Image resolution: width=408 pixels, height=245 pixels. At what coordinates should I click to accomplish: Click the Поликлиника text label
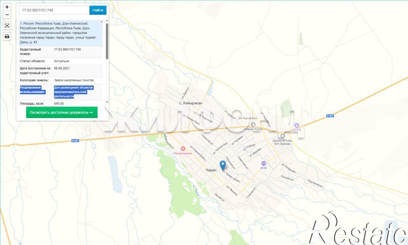pyautogui.click(x=183, y=153)
